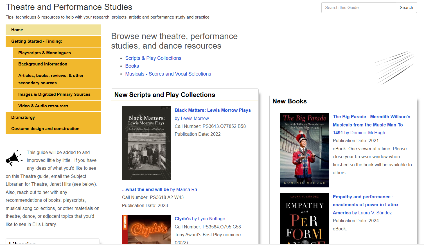Click Empathy and Performance book cover

305,218
